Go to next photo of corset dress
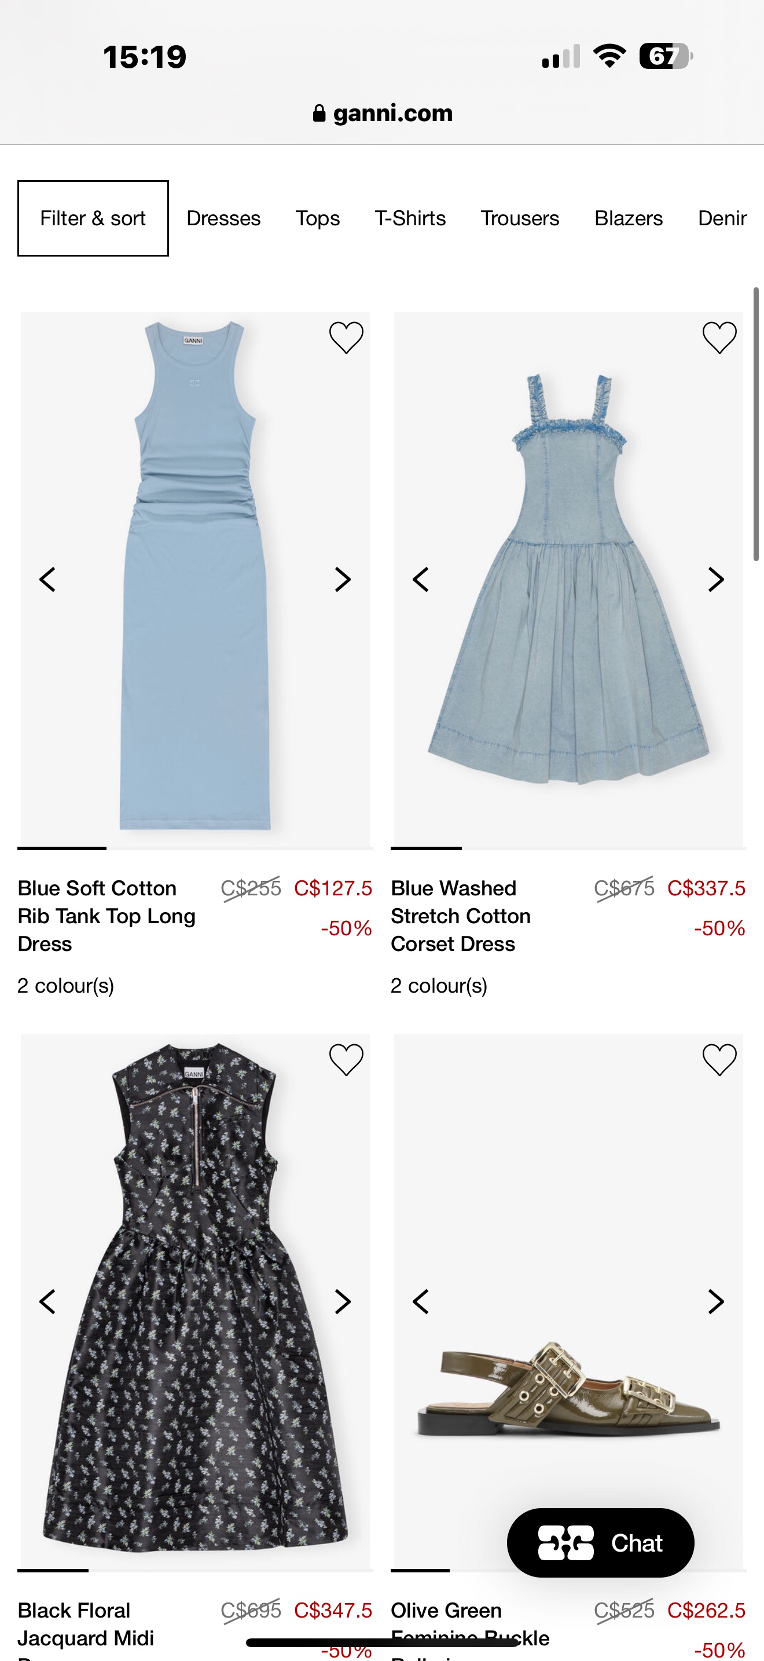Screen dimensions: 764x1661 pos(716,579)
